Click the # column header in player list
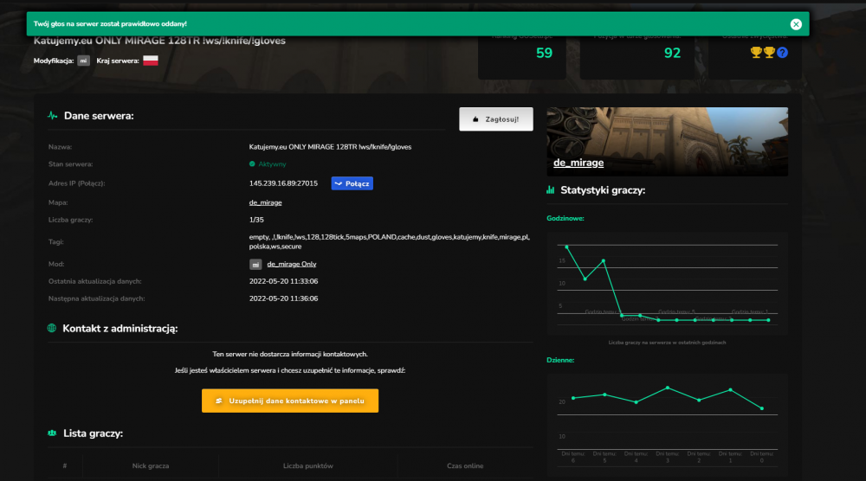Image resolution: width=866 pixels, height=481 pixels. pyautogui.click(x=65, y=466)
